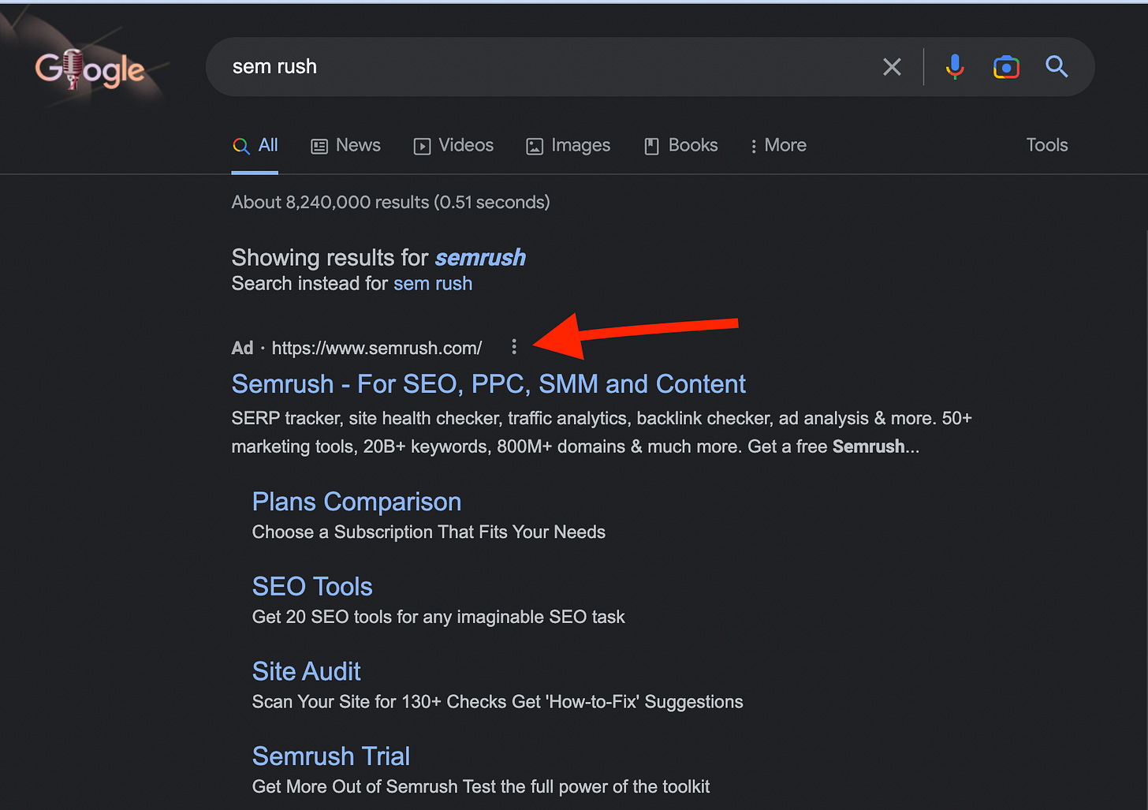Screen dimensions: 1148x810
Task: Click into the 'sem rush' search field
Action: [x=544, y=67]
